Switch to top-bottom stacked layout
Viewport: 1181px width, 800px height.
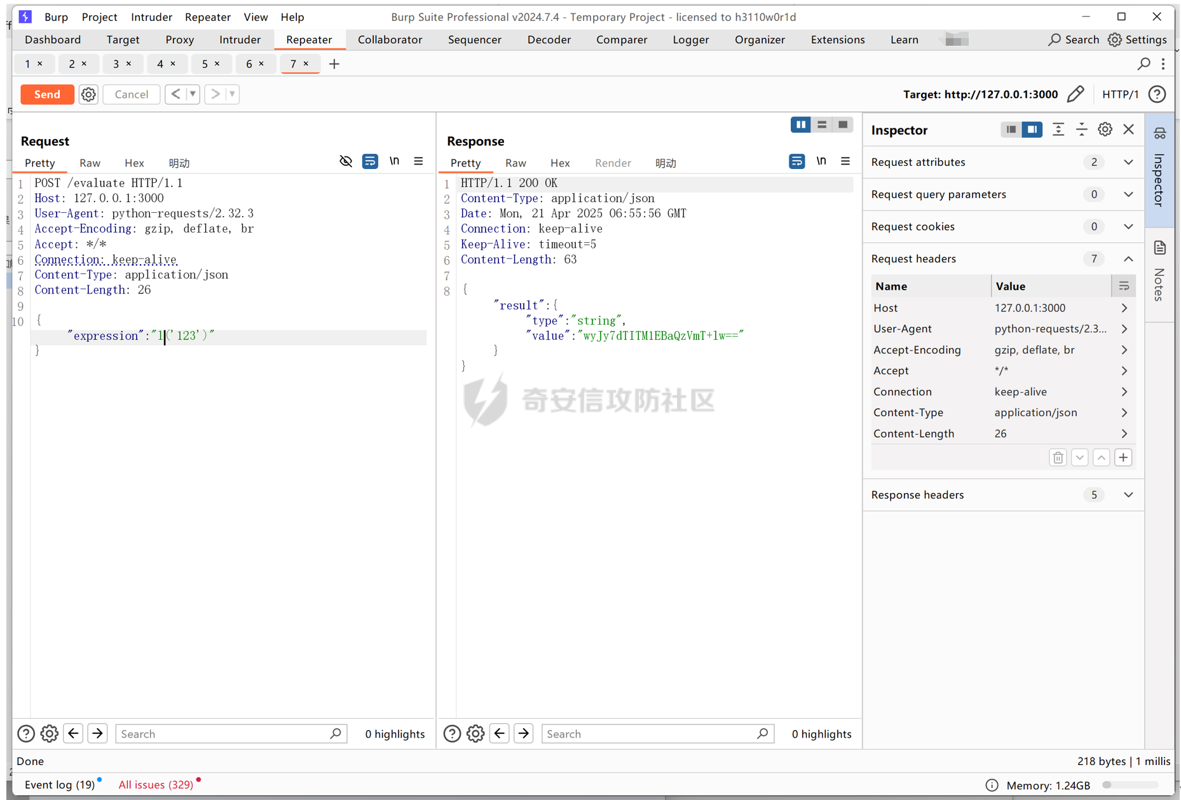(x=822, y=125)
